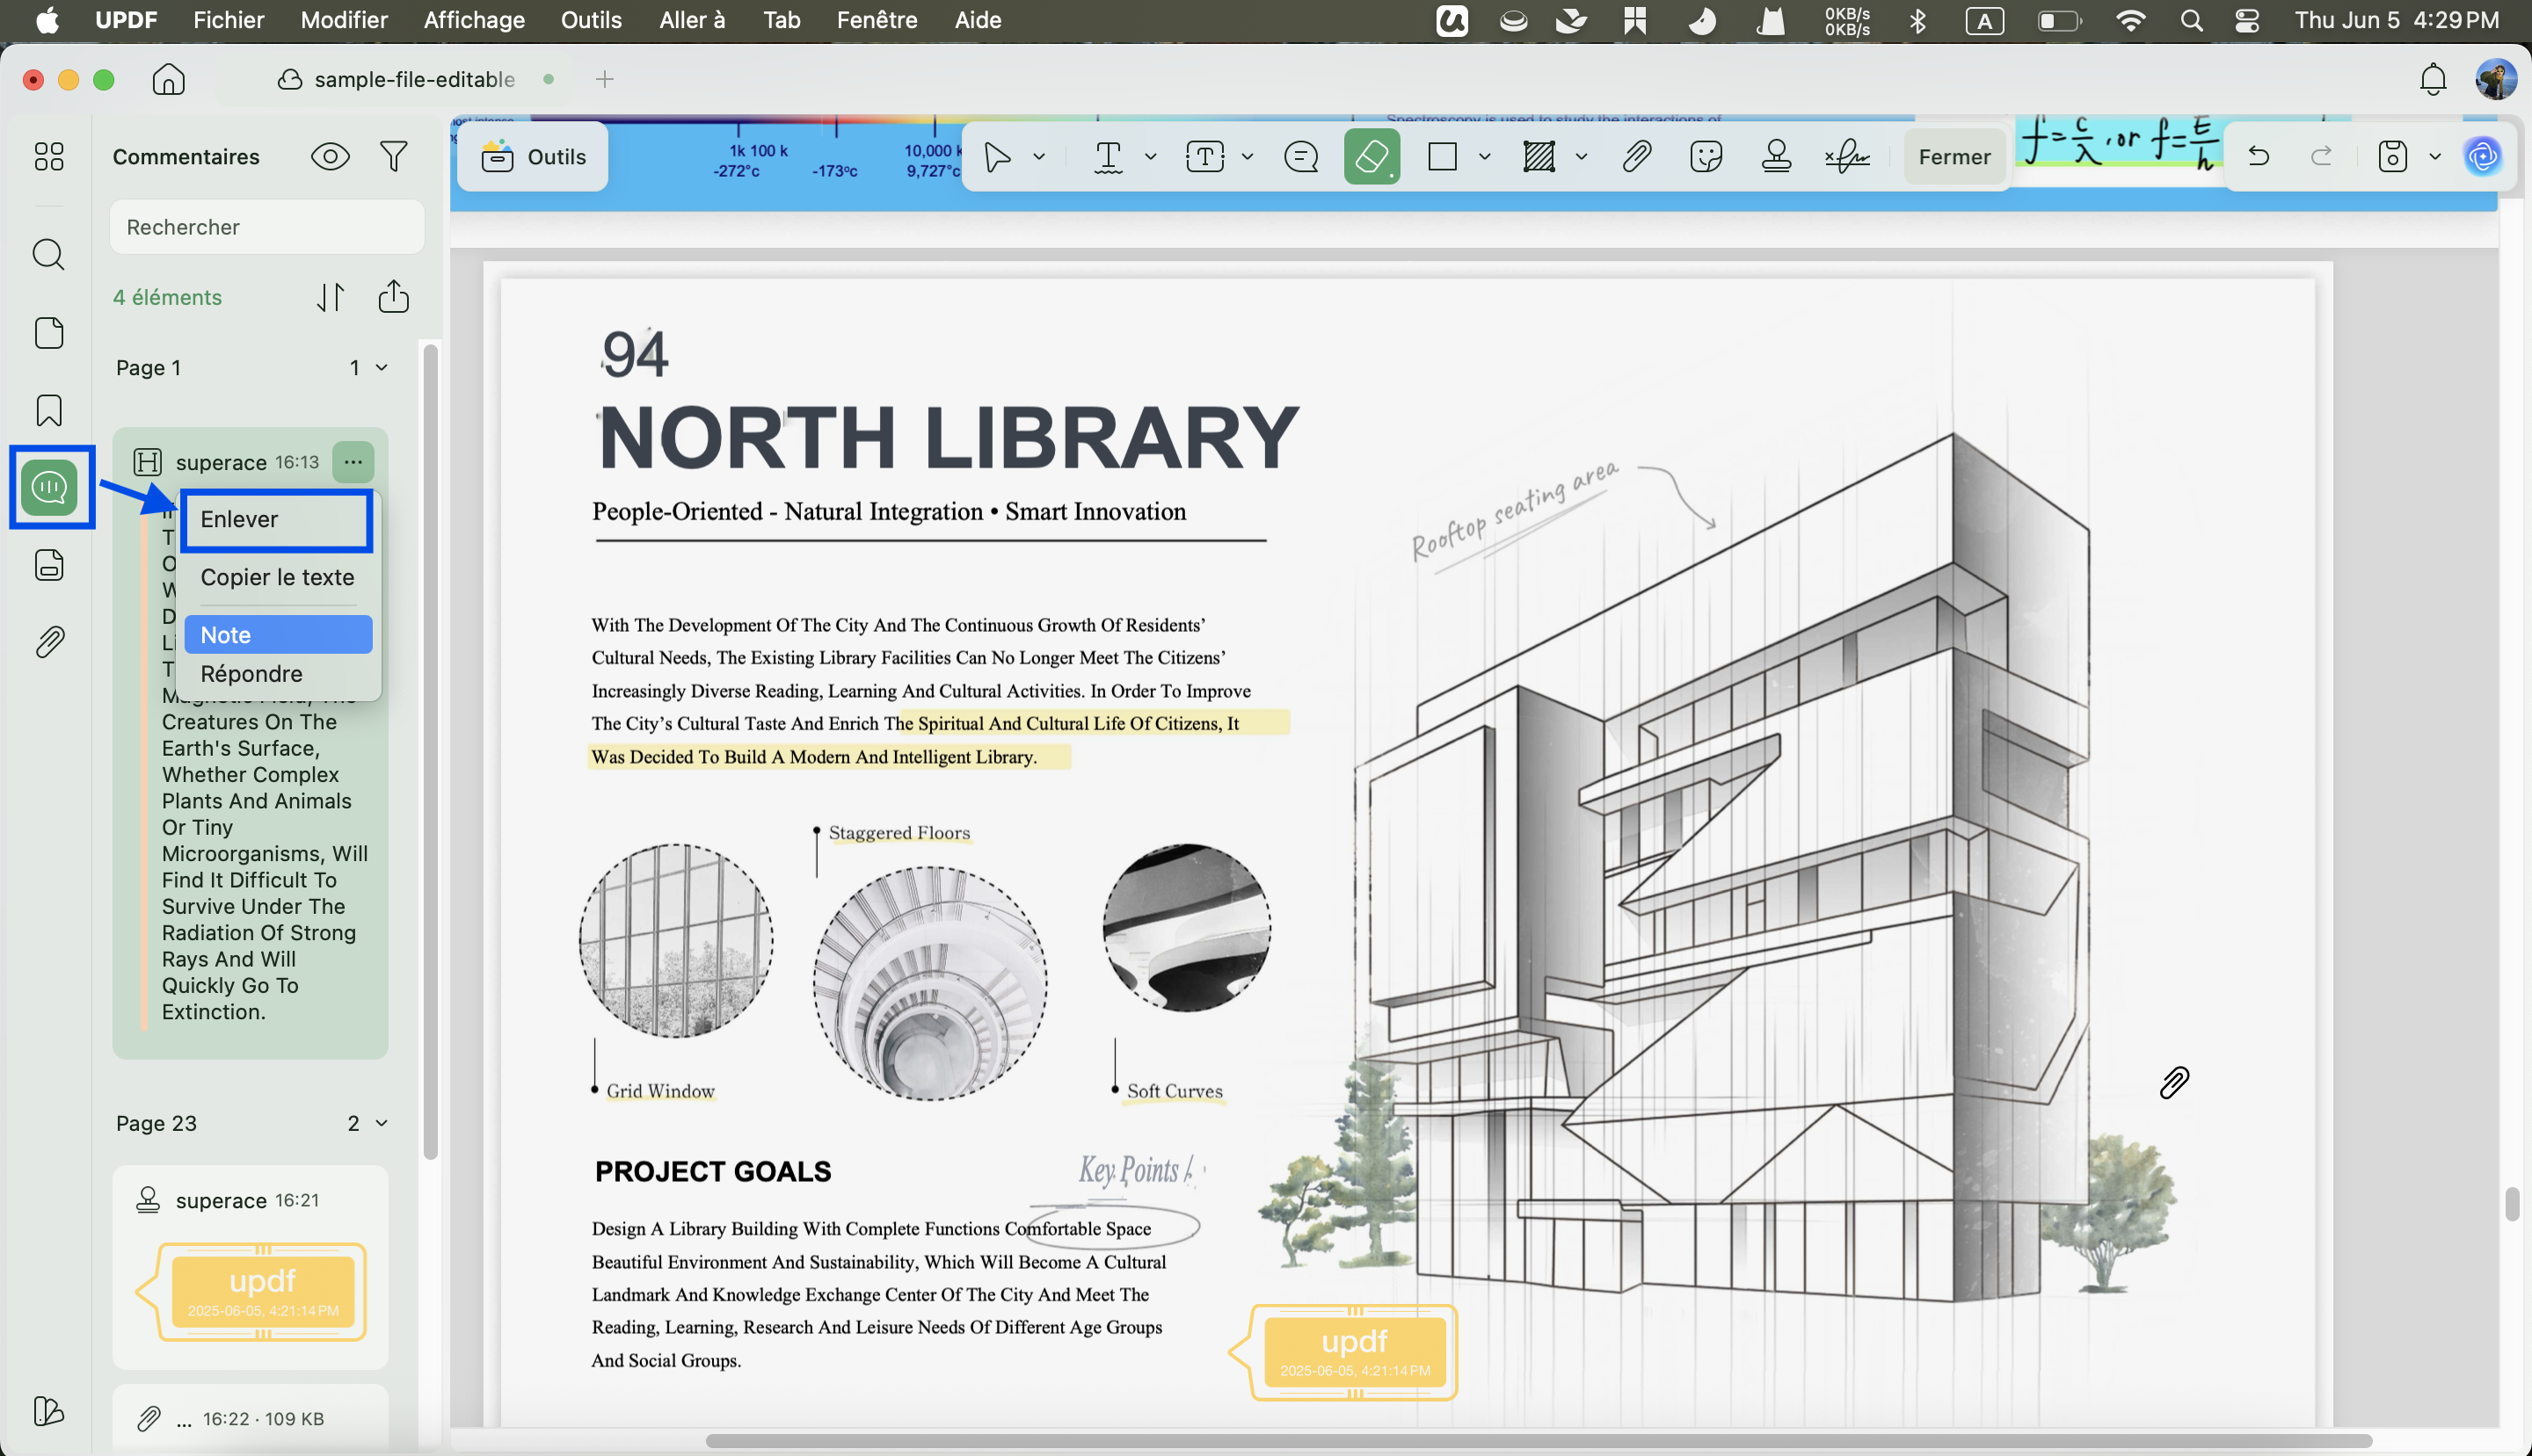Open the Bookmarks sidebar panel

point(49,410)
